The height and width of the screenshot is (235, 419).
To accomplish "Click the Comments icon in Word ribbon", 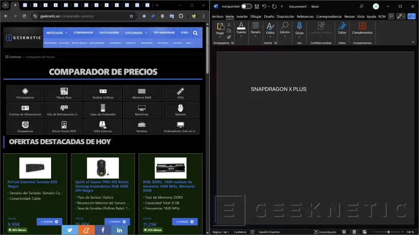I will (x=391, y=16).
